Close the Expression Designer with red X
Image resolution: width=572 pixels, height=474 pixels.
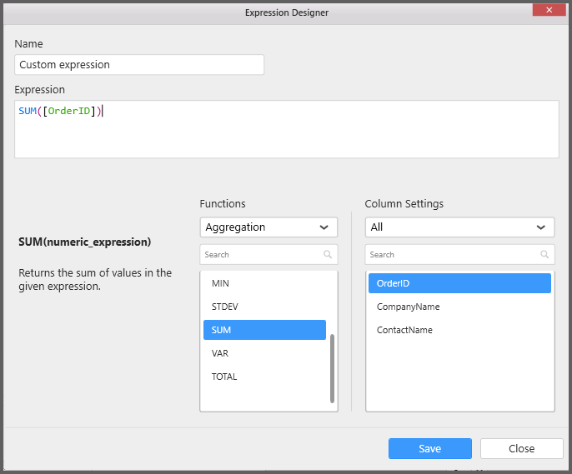click(549, 12)
